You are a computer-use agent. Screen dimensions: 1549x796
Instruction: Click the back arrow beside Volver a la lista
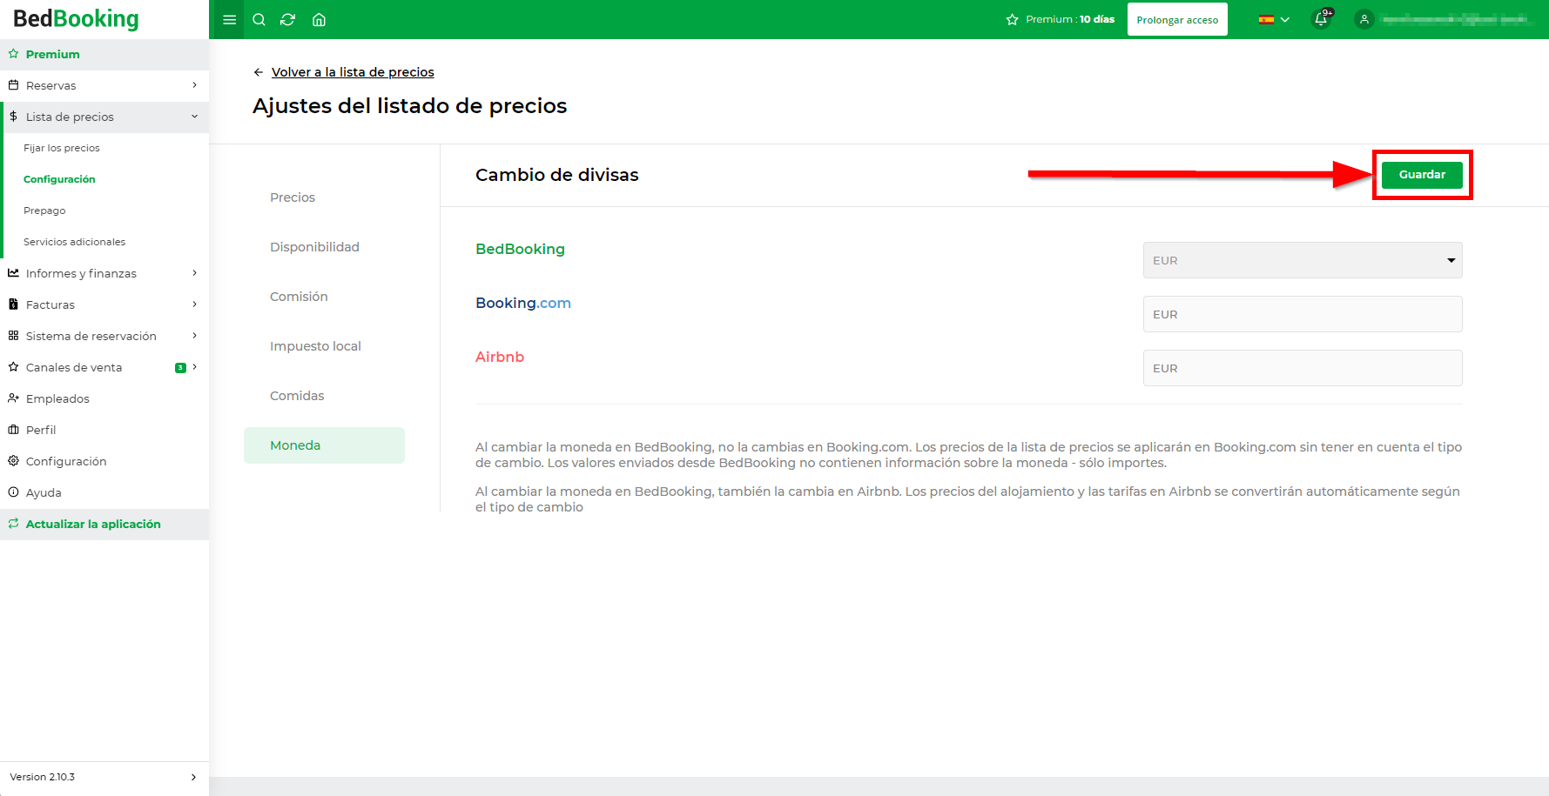259,72
